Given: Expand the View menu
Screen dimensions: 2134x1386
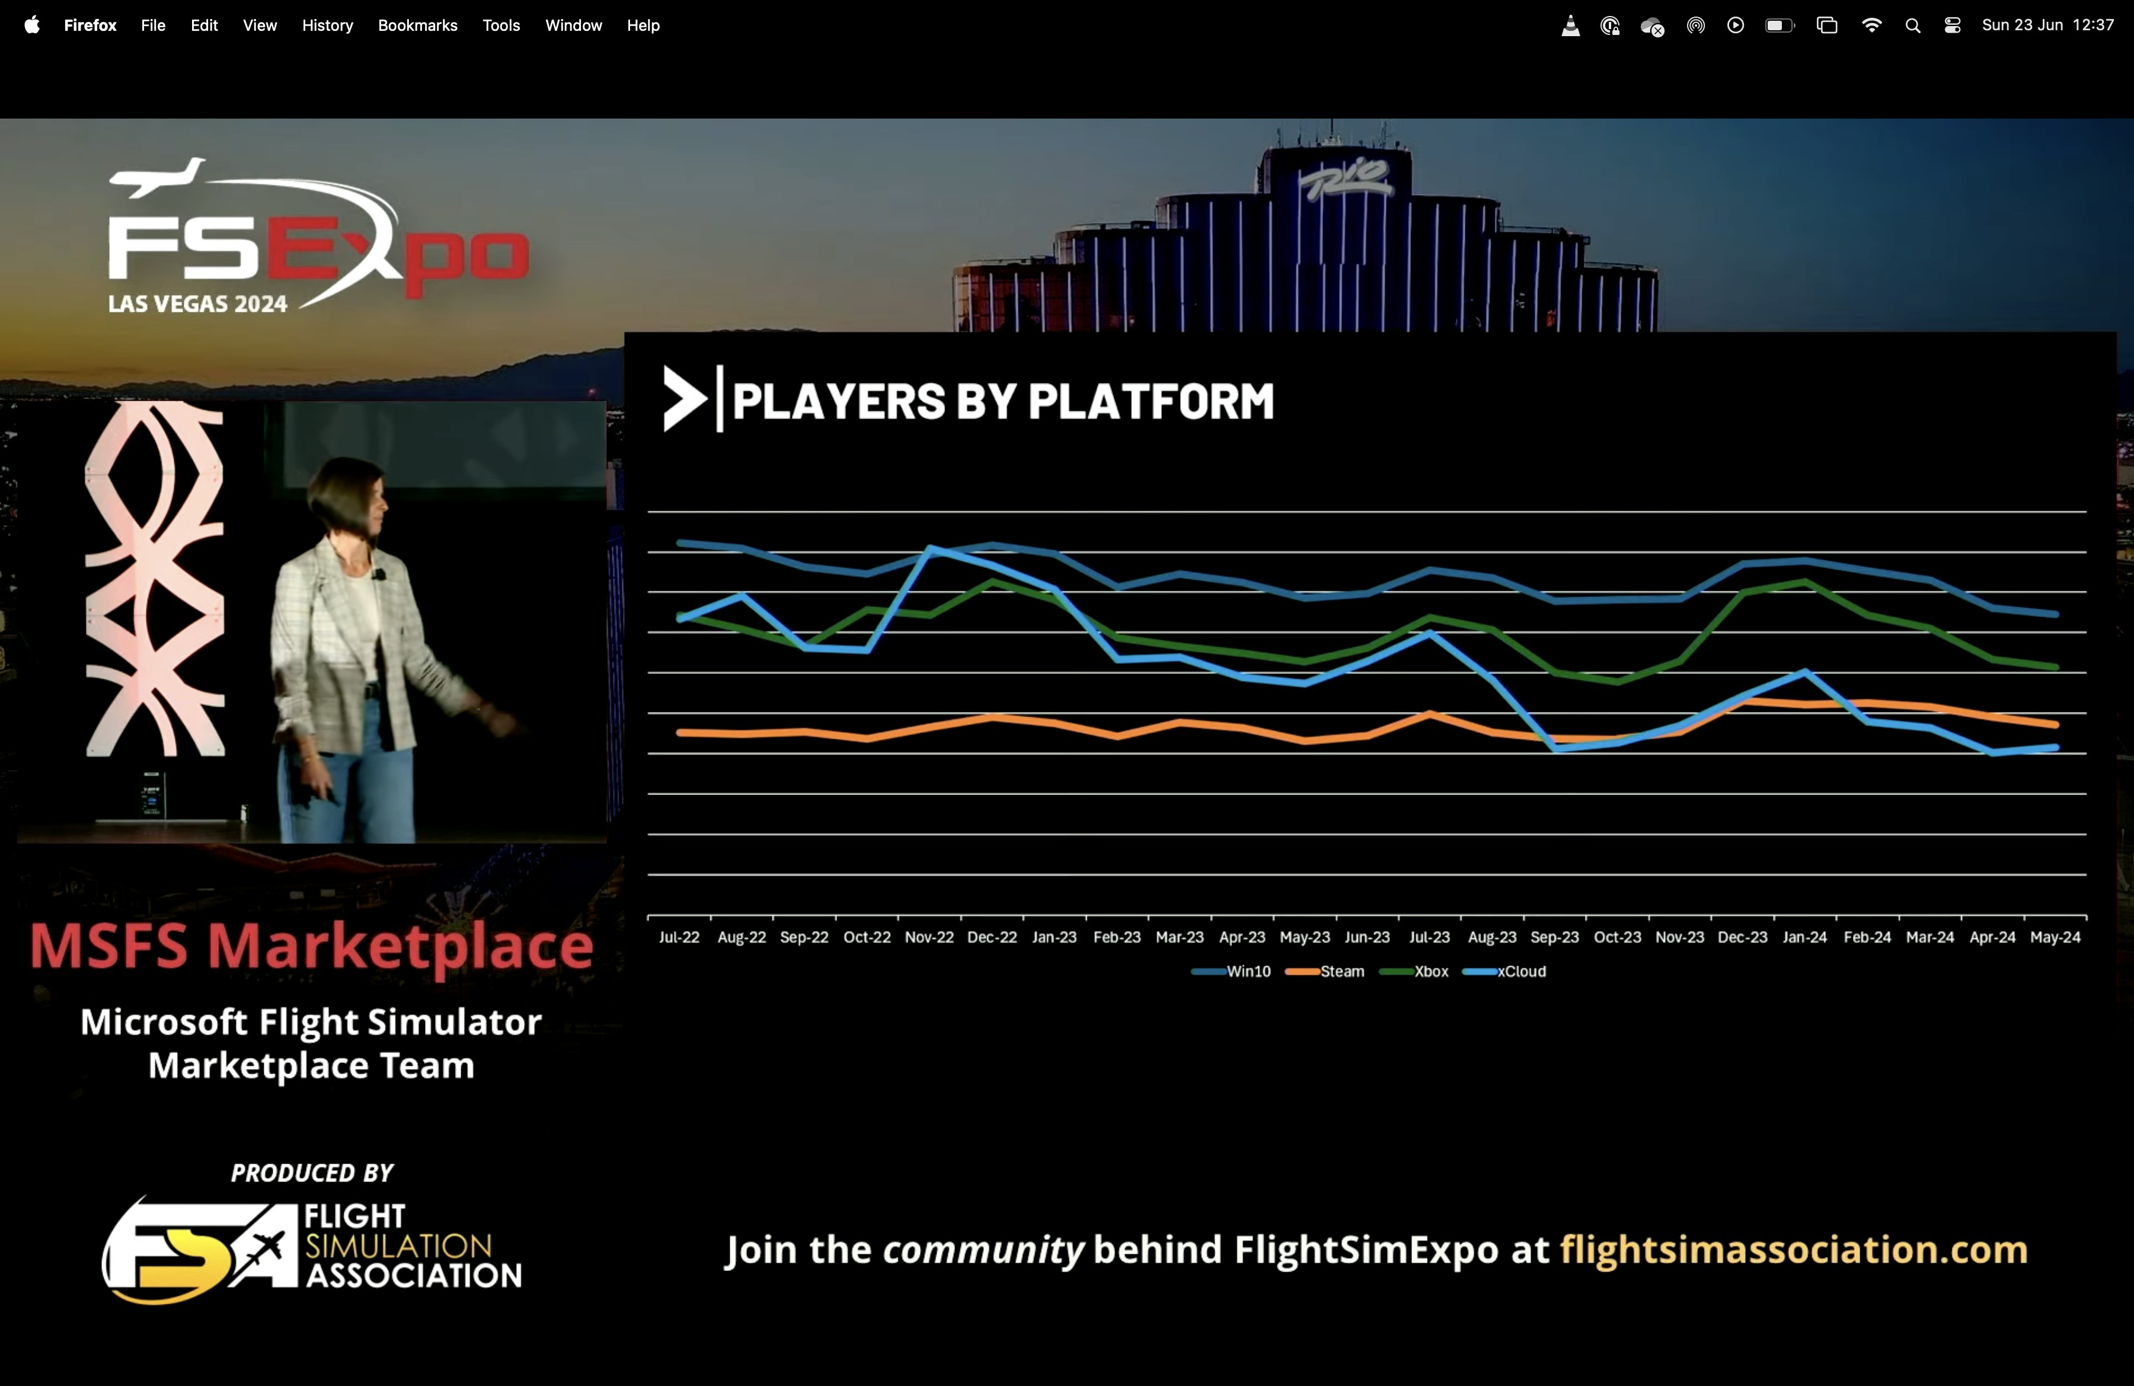Looking at the screenshot, I should 259,25.
